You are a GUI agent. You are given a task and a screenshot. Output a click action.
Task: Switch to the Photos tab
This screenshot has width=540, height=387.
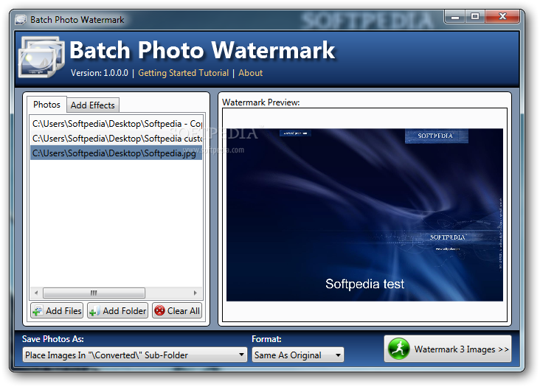point(46,105)
